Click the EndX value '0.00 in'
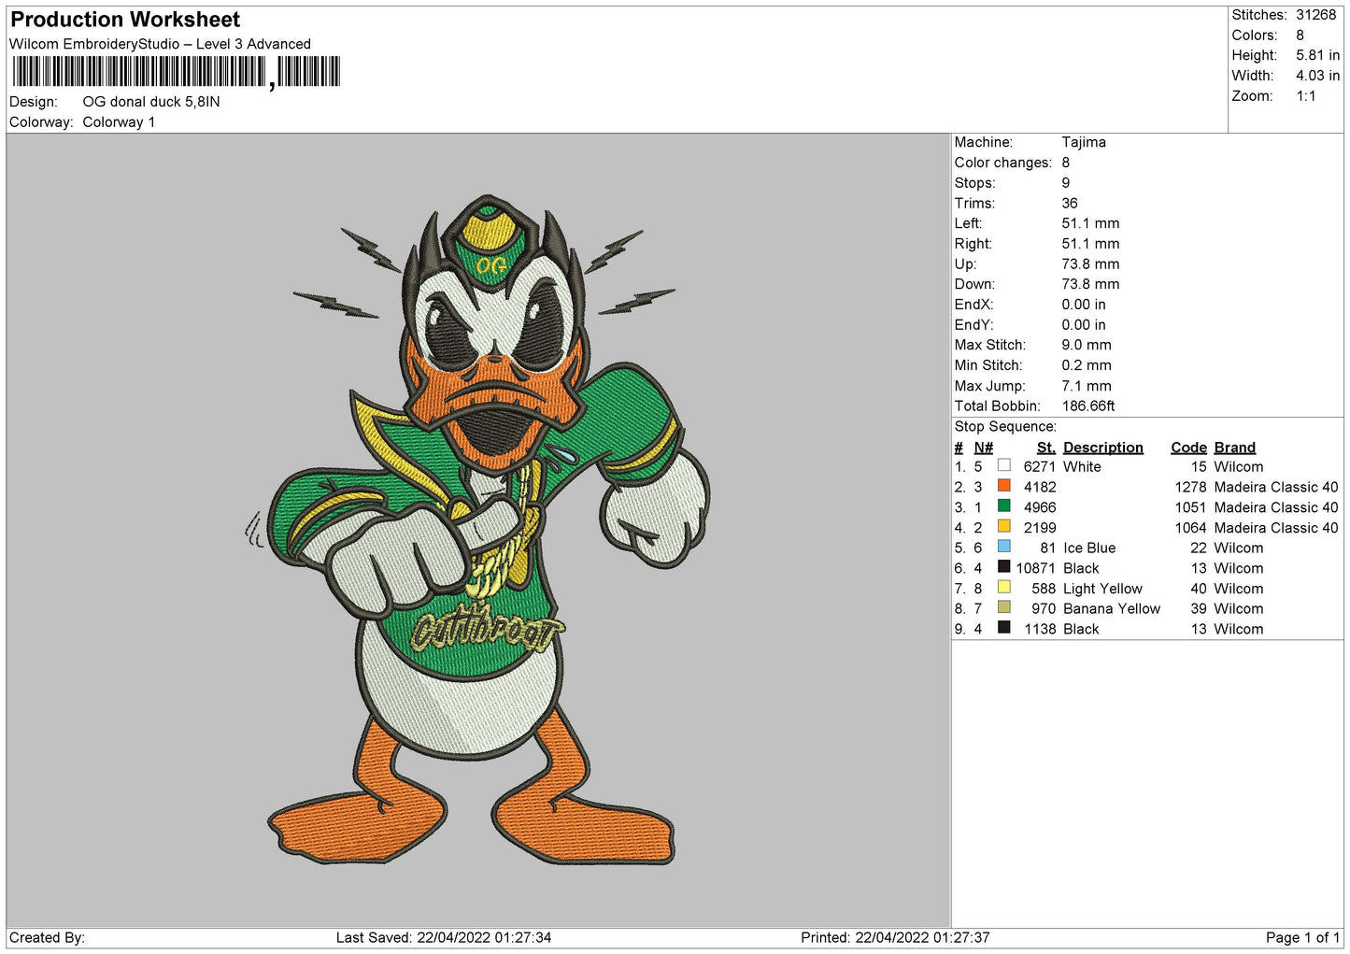Image resolution: width=1350 pixels, height=954 pixels. [x=1084, y=305]
